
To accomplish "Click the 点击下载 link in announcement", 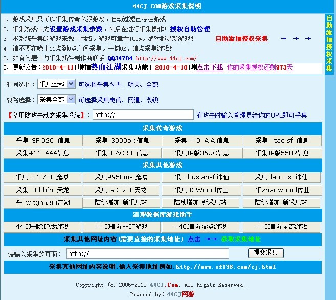I will (x=210, y=67).
